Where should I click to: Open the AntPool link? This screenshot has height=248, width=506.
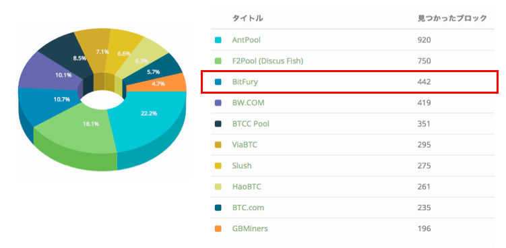(x=246, y=40)
